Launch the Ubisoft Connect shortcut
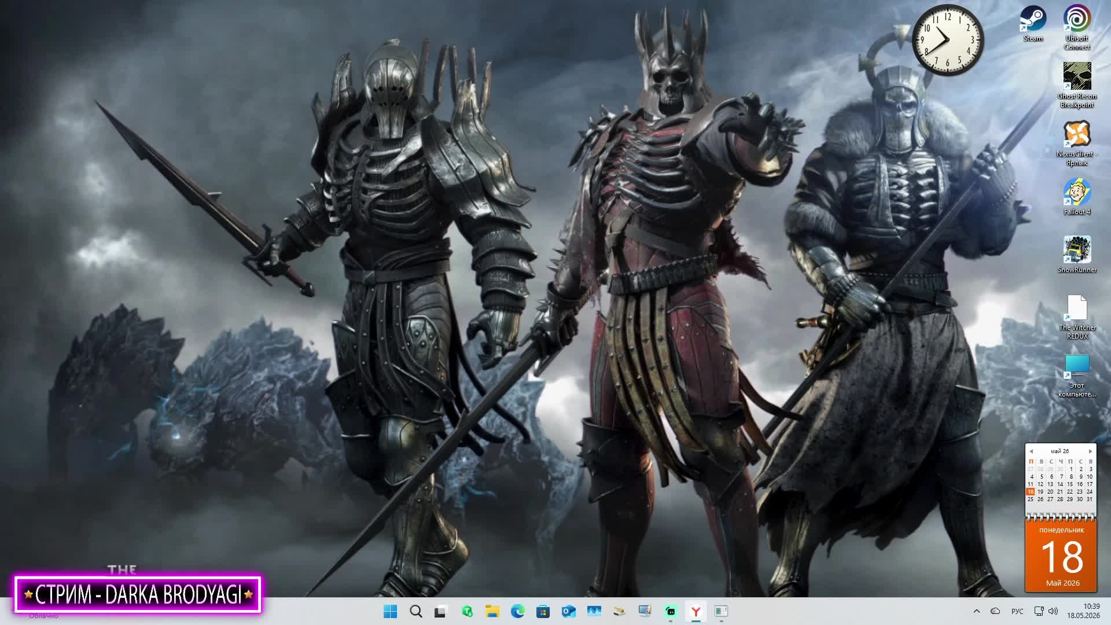The height and width of the screenshot is (625, 1111). (1077, 27)
